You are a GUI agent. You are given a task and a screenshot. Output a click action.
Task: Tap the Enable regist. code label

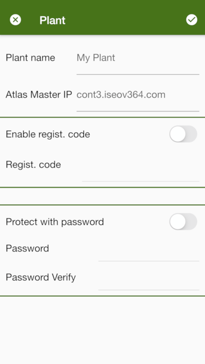click(48, 134)
